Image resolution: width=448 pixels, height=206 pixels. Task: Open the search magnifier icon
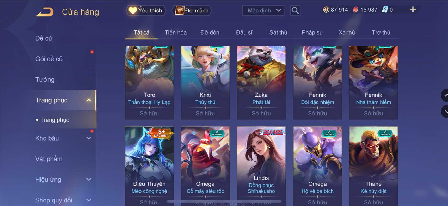295,11
